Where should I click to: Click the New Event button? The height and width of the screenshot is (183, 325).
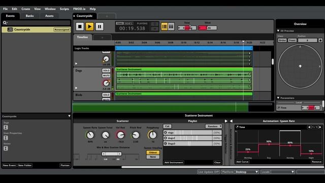[9, 165]
